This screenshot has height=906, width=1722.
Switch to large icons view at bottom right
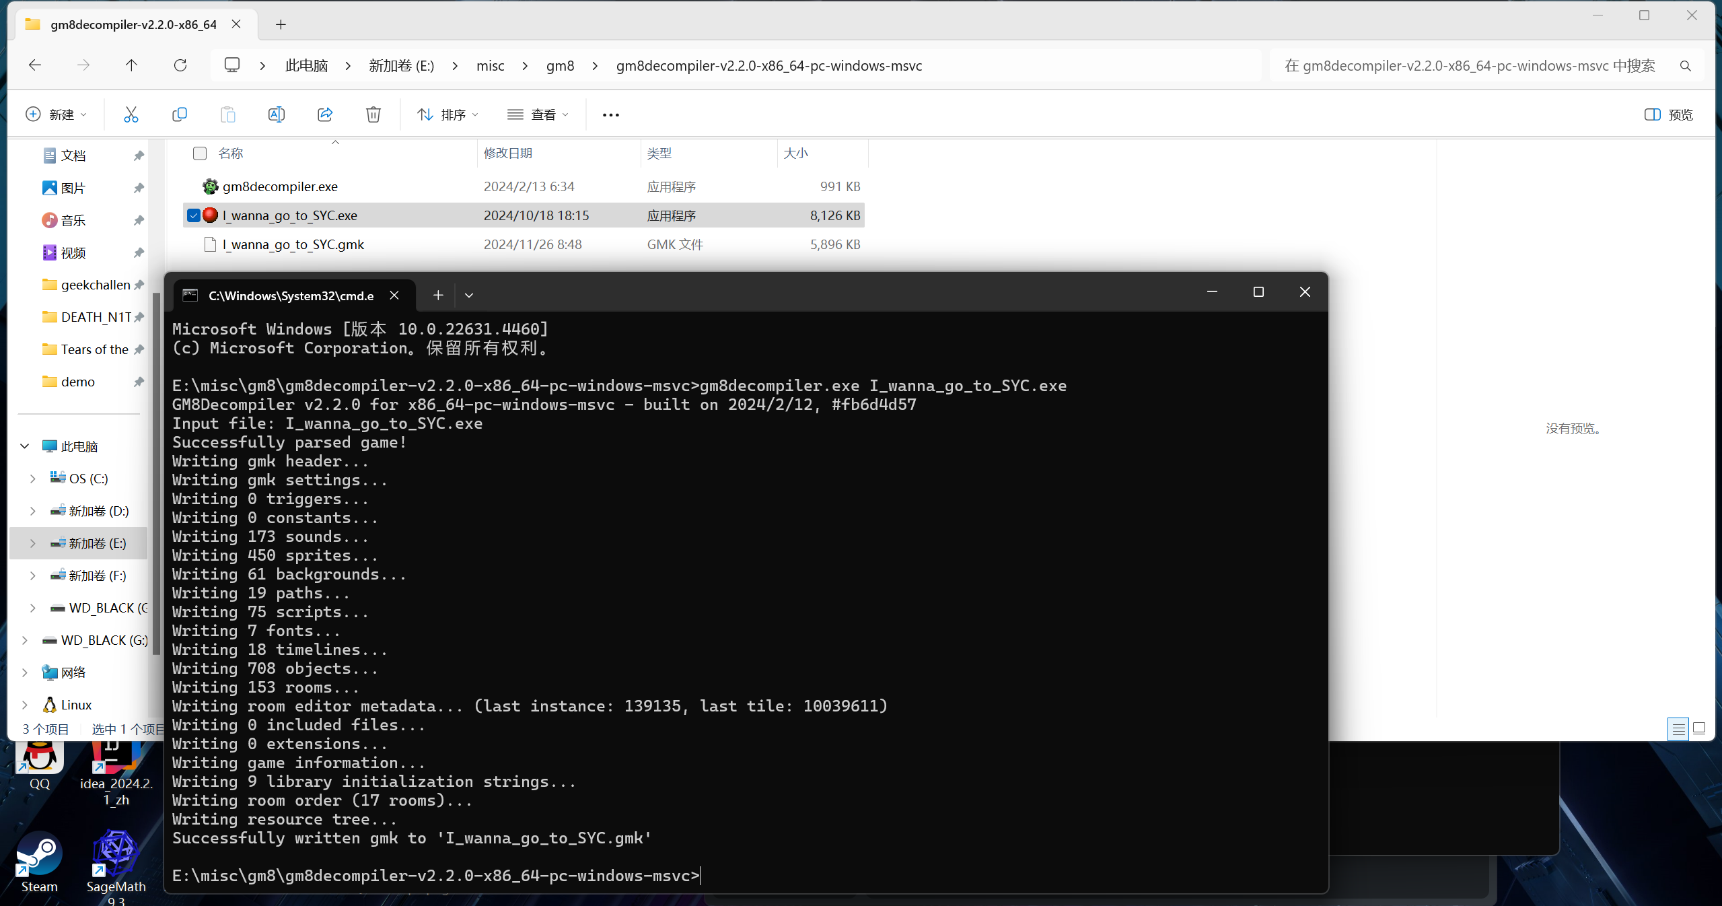pyautogui.click(x=1699, y=729)
